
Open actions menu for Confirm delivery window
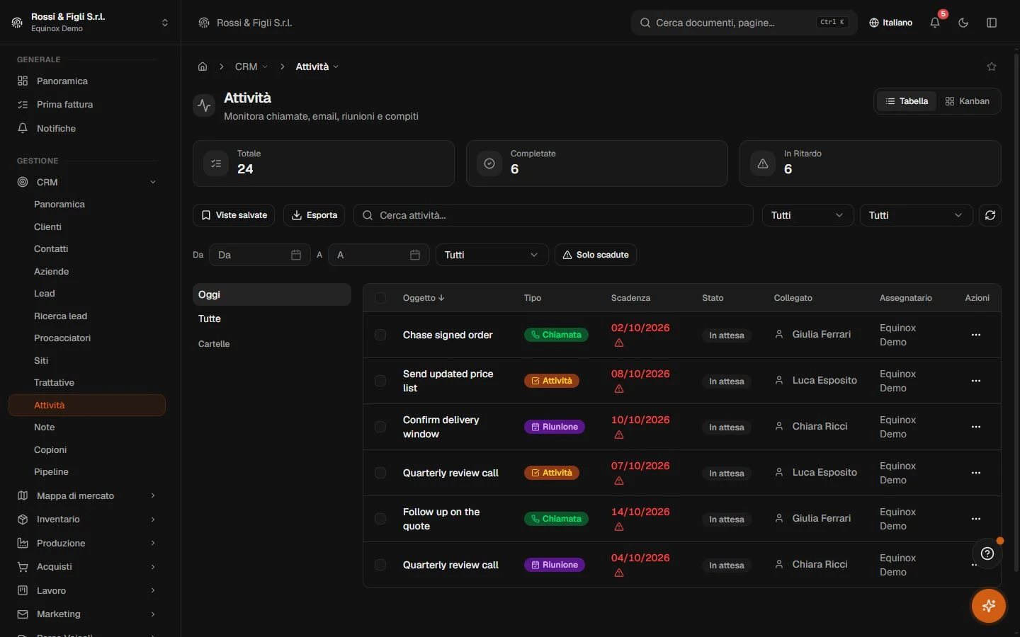pos(976,427)
